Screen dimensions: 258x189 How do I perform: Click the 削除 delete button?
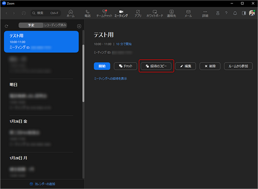click(x=210, y=66)
